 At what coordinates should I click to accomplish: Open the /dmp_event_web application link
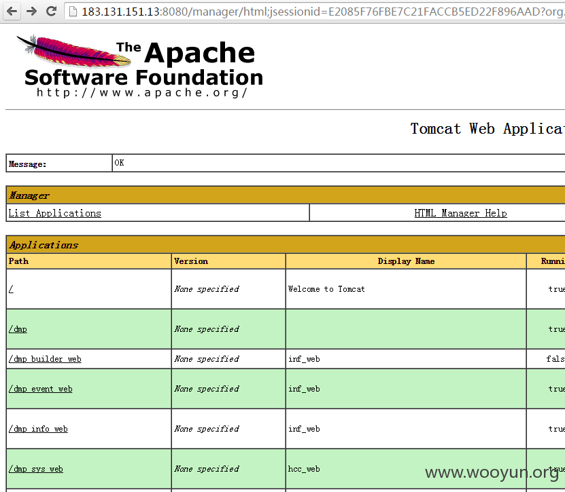40,389
